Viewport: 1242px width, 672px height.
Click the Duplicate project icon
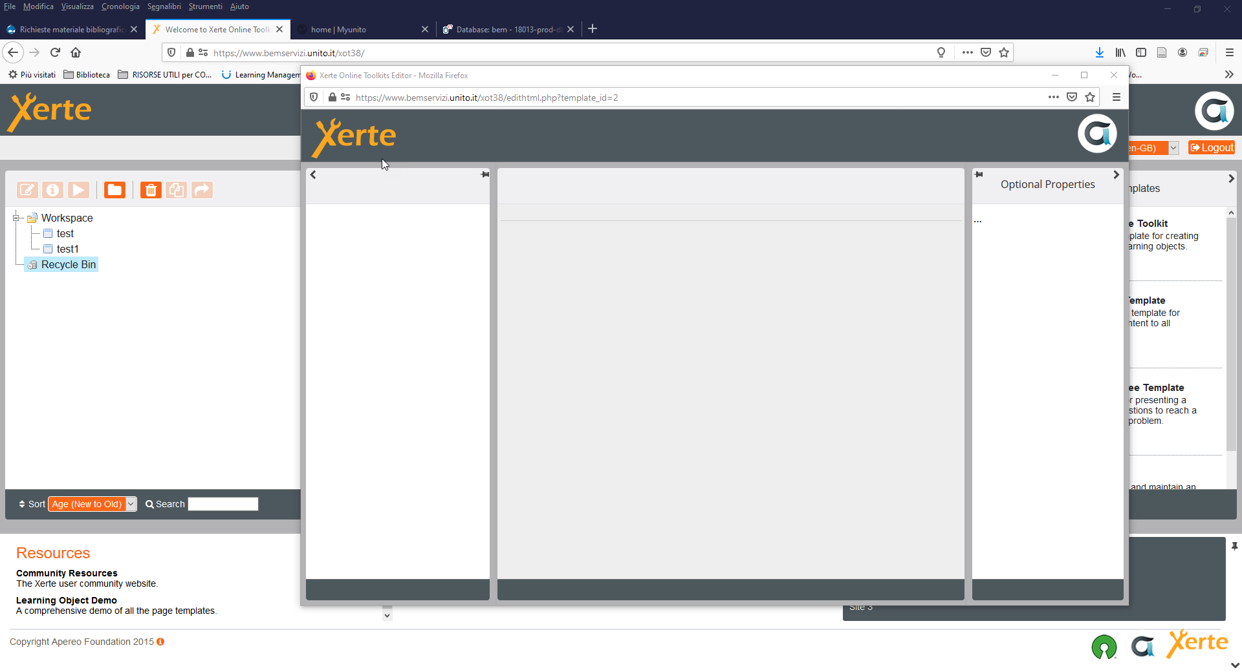(176, 190)
